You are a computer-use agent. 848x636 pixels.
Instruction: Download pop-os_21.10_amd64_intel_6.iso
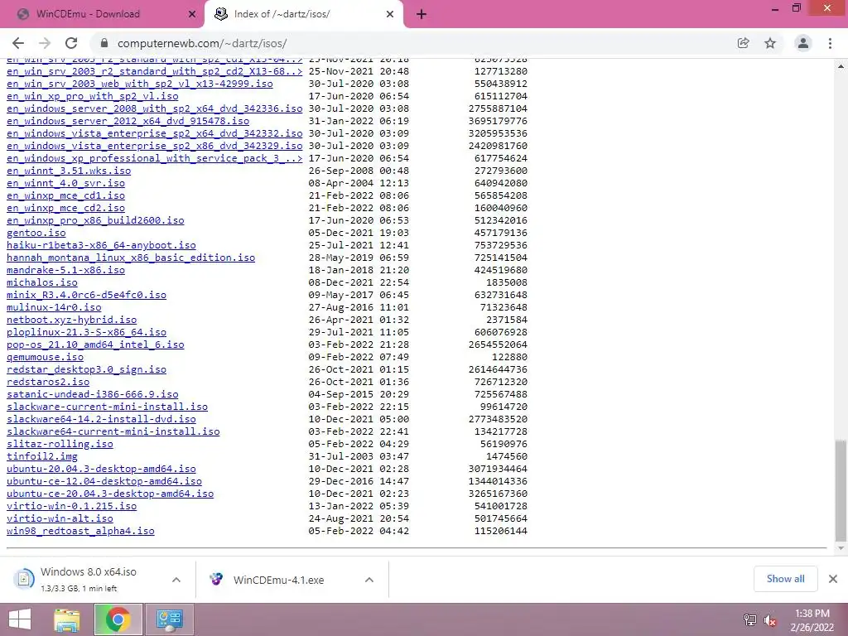coord(95,344)
